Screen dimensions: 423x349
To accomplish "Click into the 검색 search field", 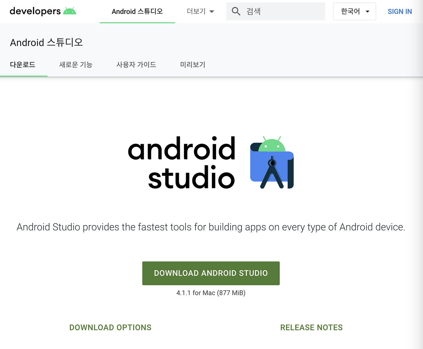I will 276,11.
